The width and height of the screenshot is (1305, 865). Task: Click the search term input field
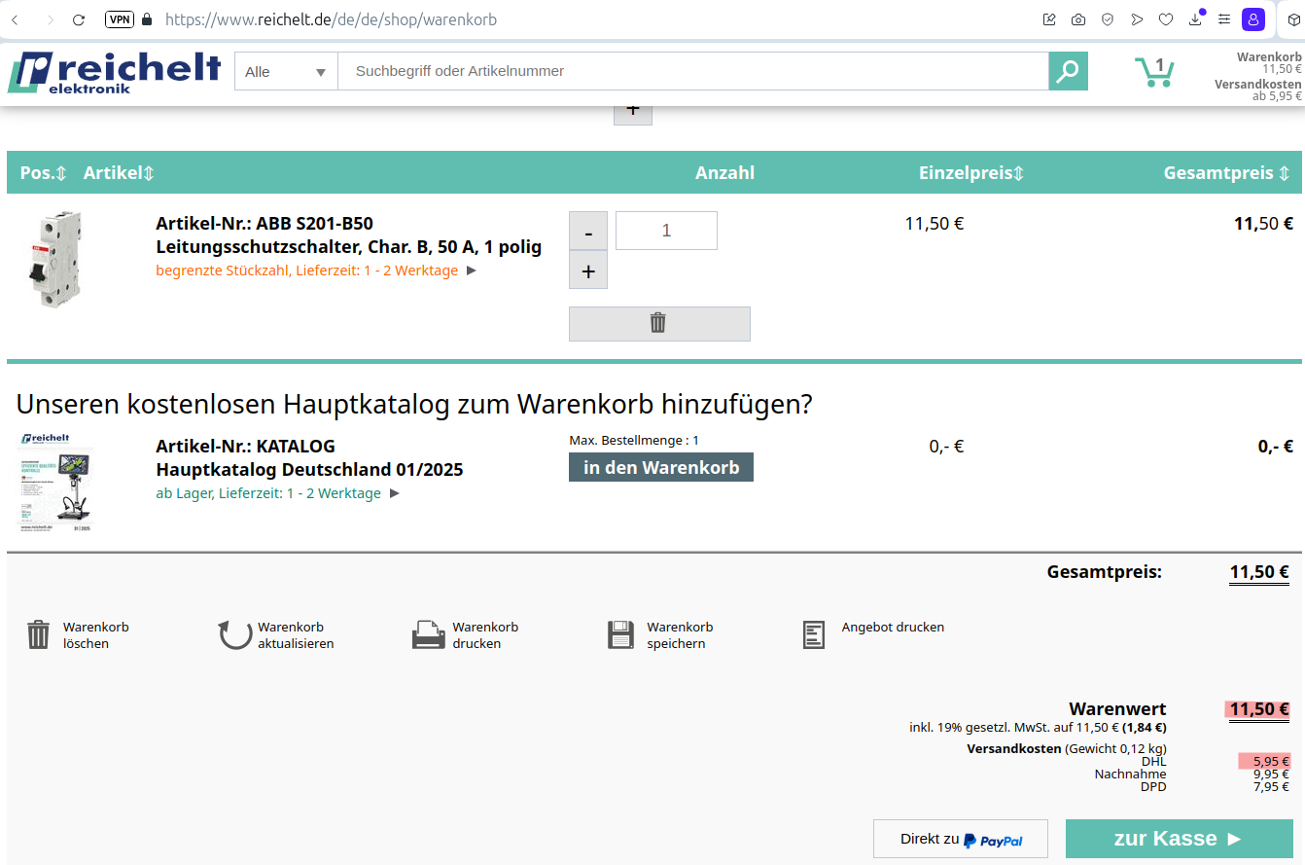point(691,71)
